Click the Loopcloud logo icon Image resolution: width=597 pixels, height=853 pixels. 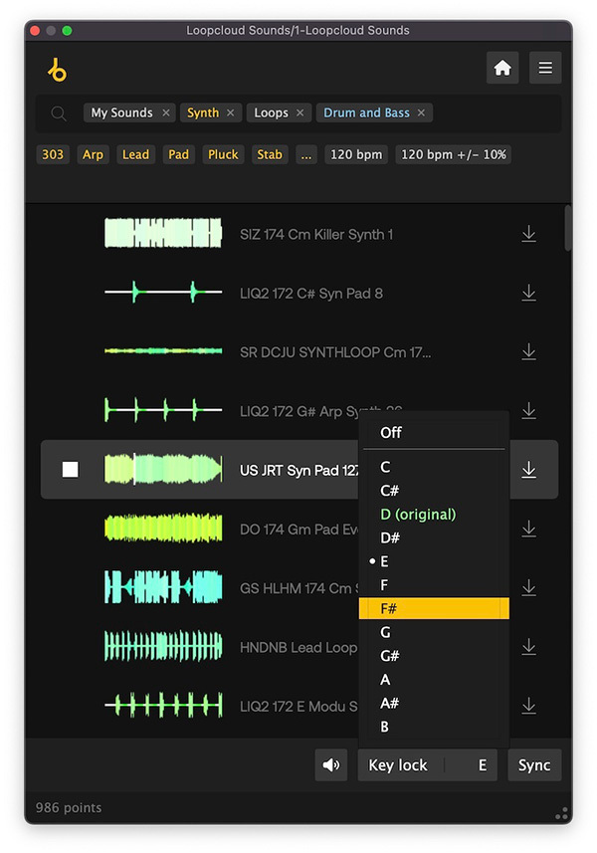click(x=57, y=70)
